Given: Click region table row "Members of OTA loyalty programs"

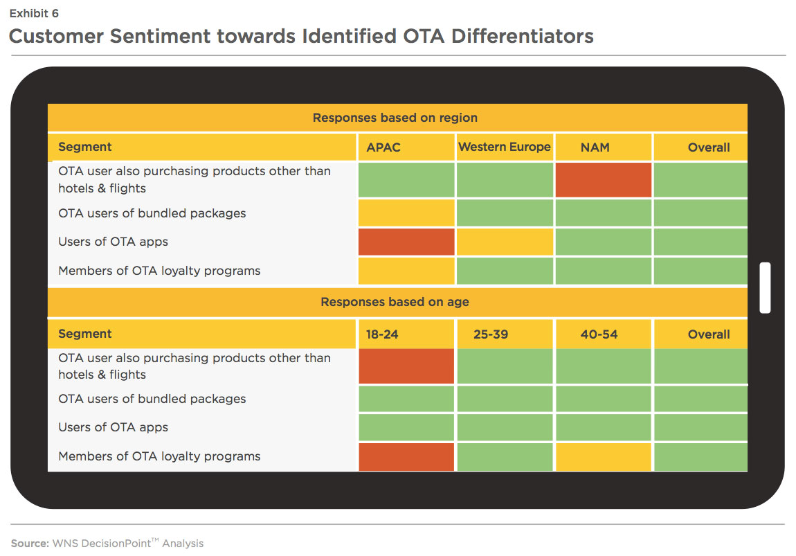Looking at the screenshot, I should click(397, 271).
